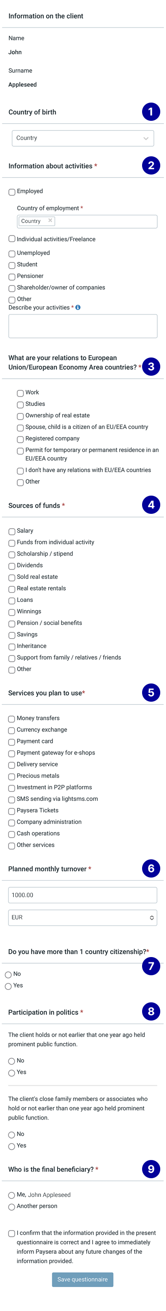Click the number 3 badge at EU relations

point(151,366)
